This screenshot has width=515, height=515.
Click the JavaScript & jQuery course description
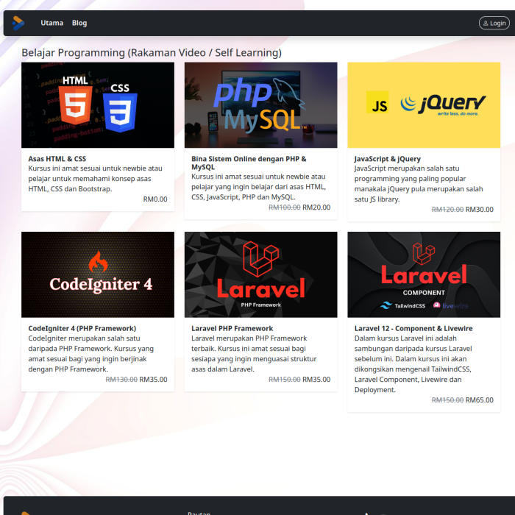pos(419,184)
